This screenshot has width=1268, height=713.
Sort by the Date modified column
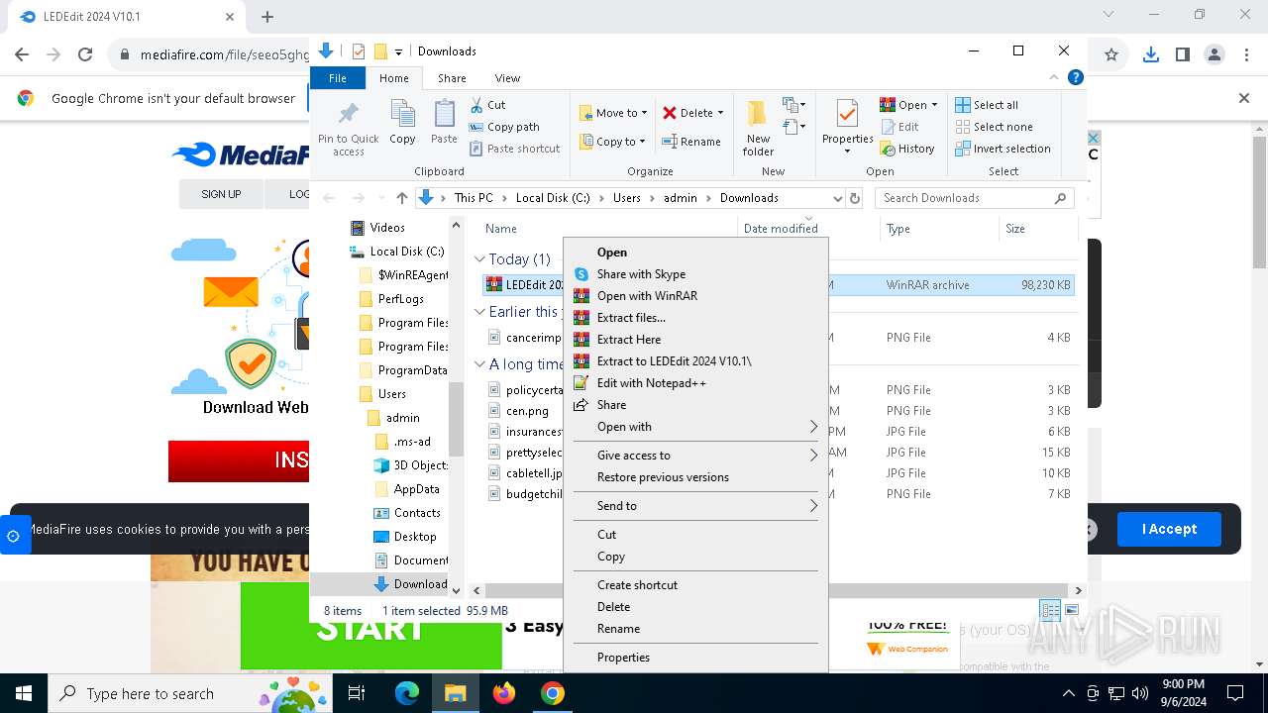[x=808, y=229]
